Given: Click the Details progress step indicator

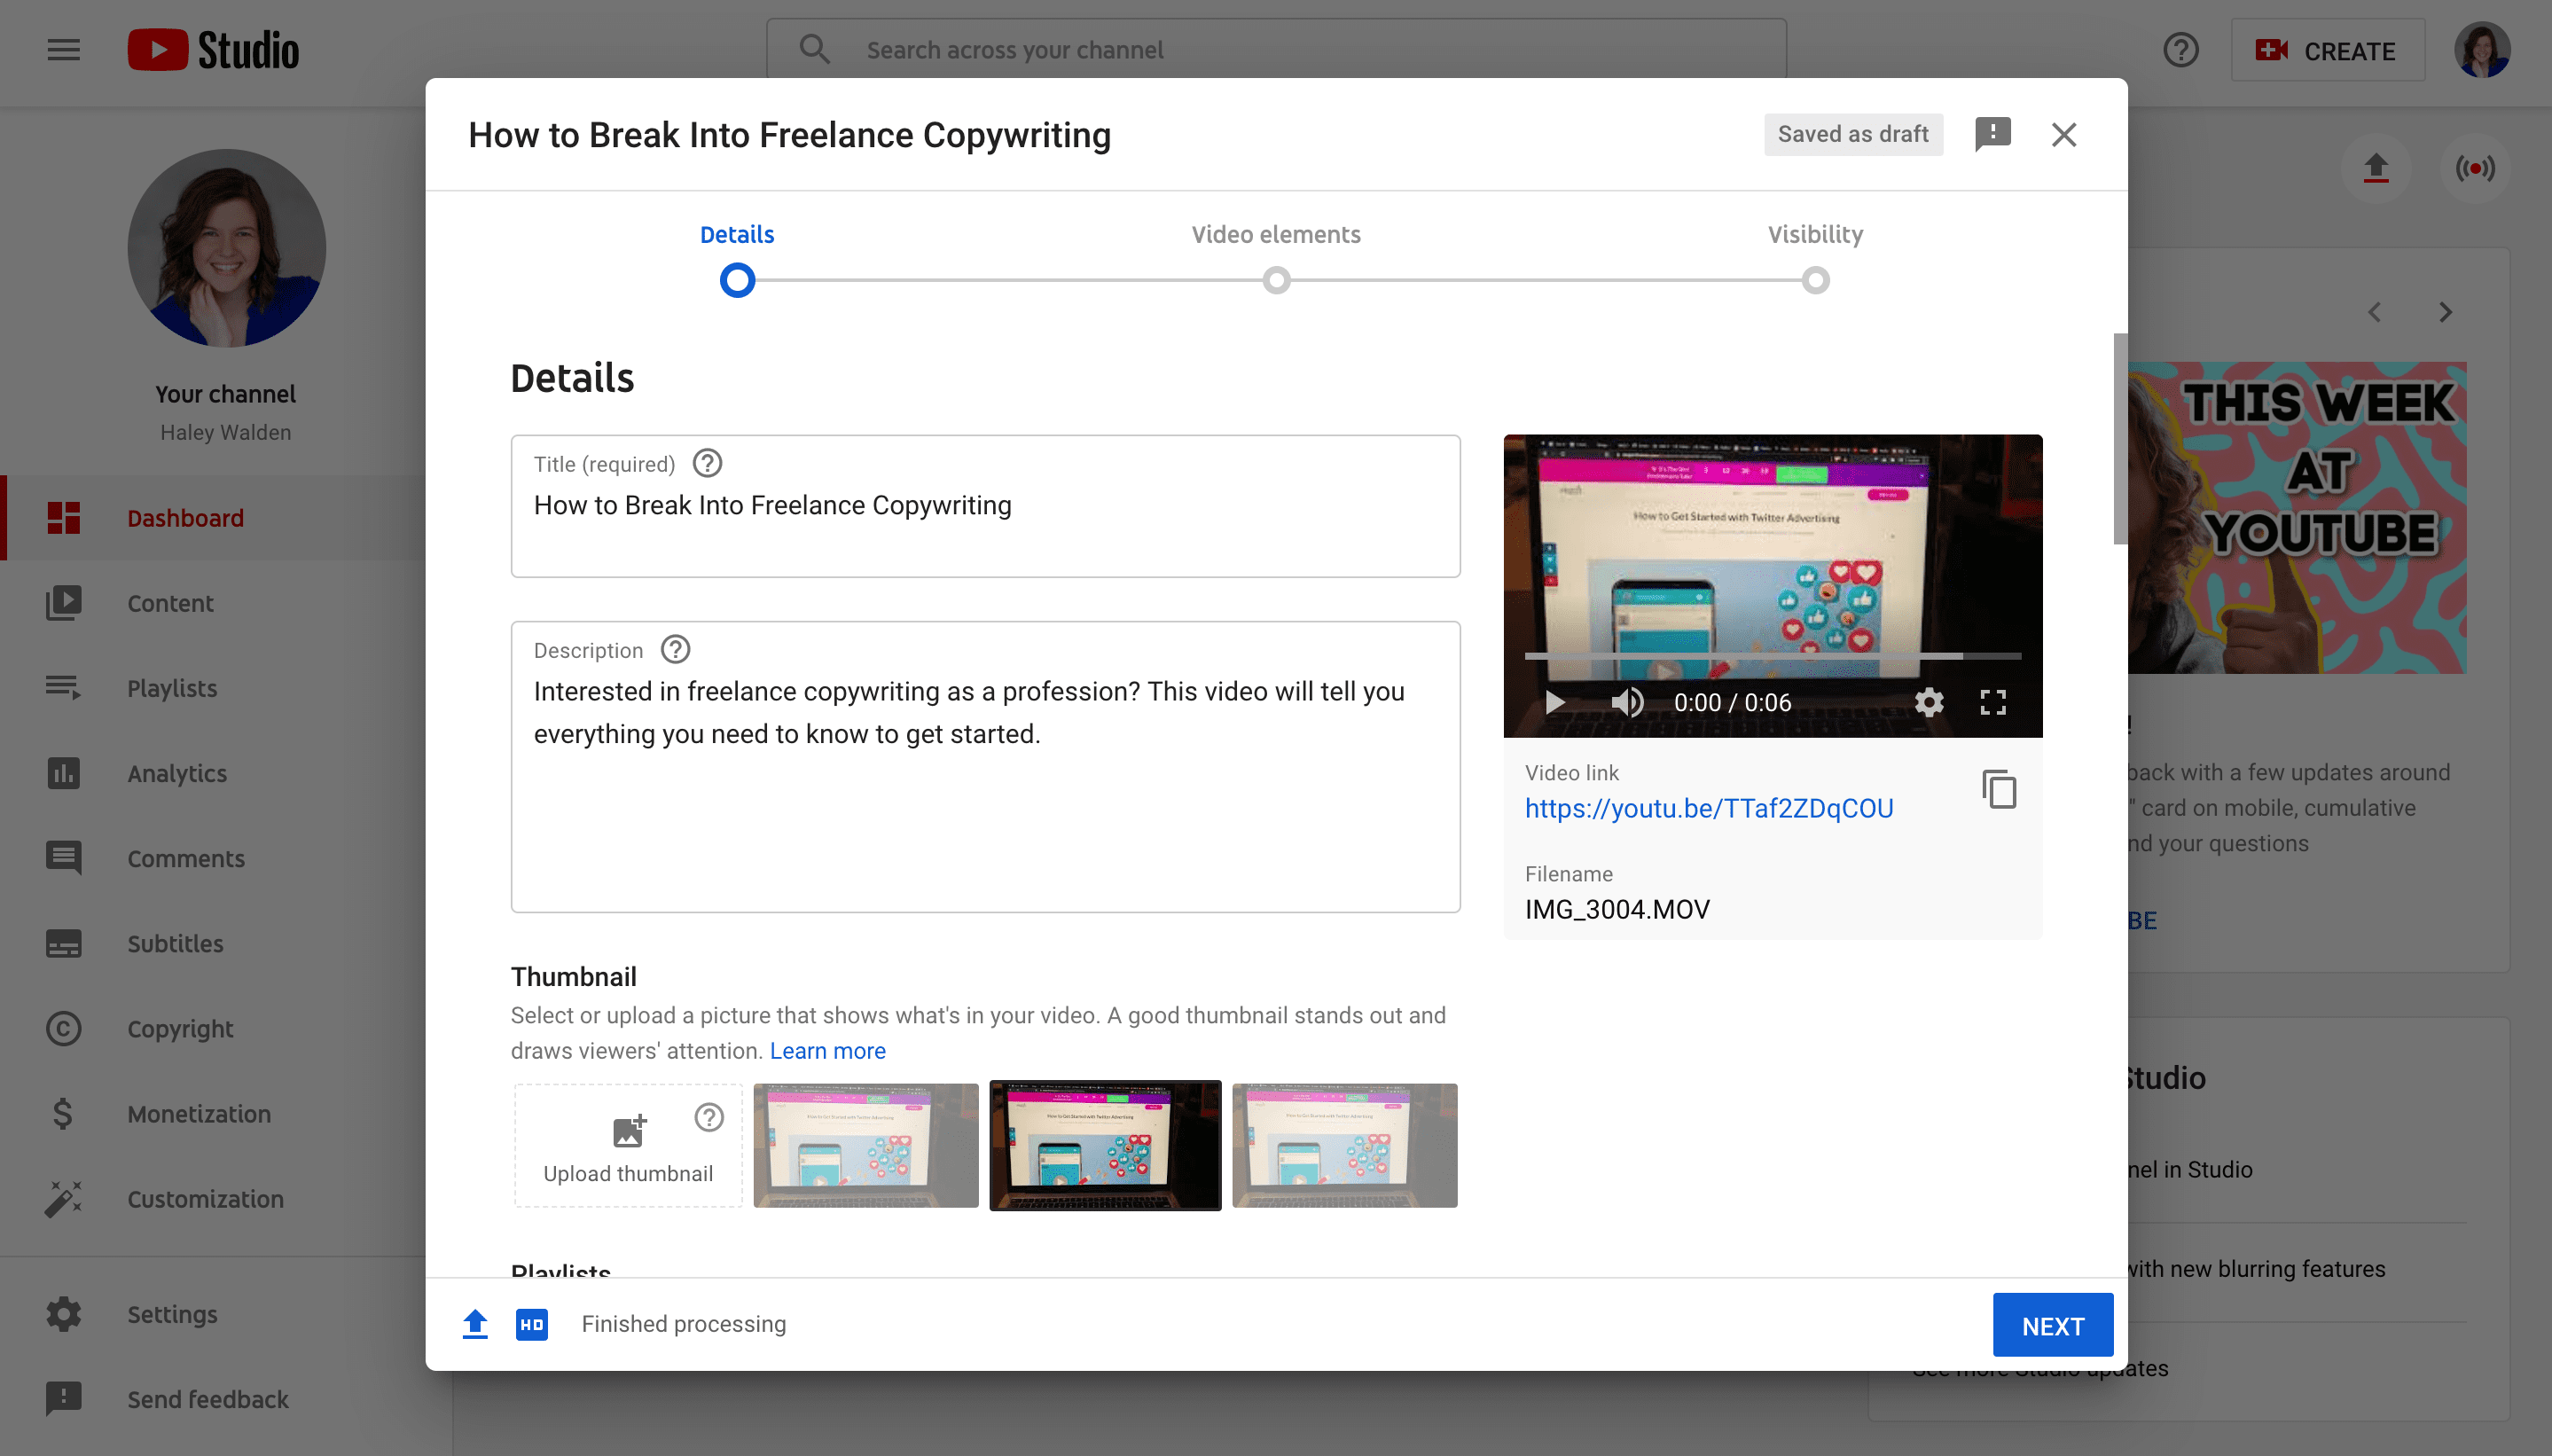Looking at the screenshot, I should tap(736, 278).
